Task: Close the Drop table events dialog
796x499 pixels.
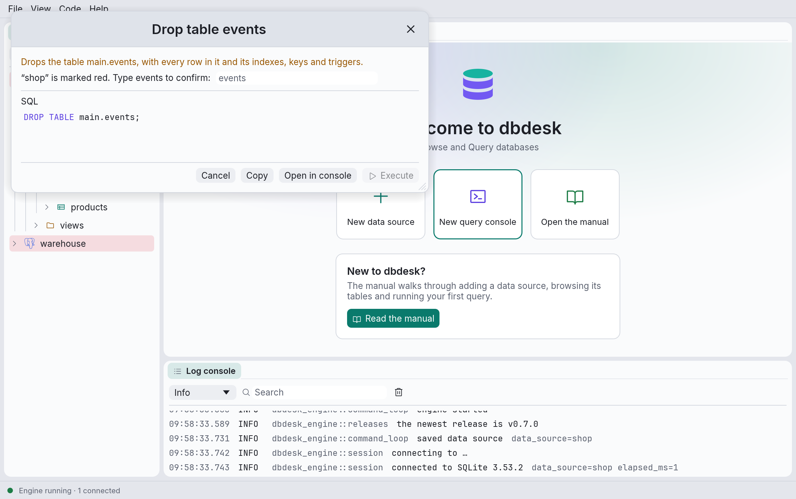Action: point(410,29)
